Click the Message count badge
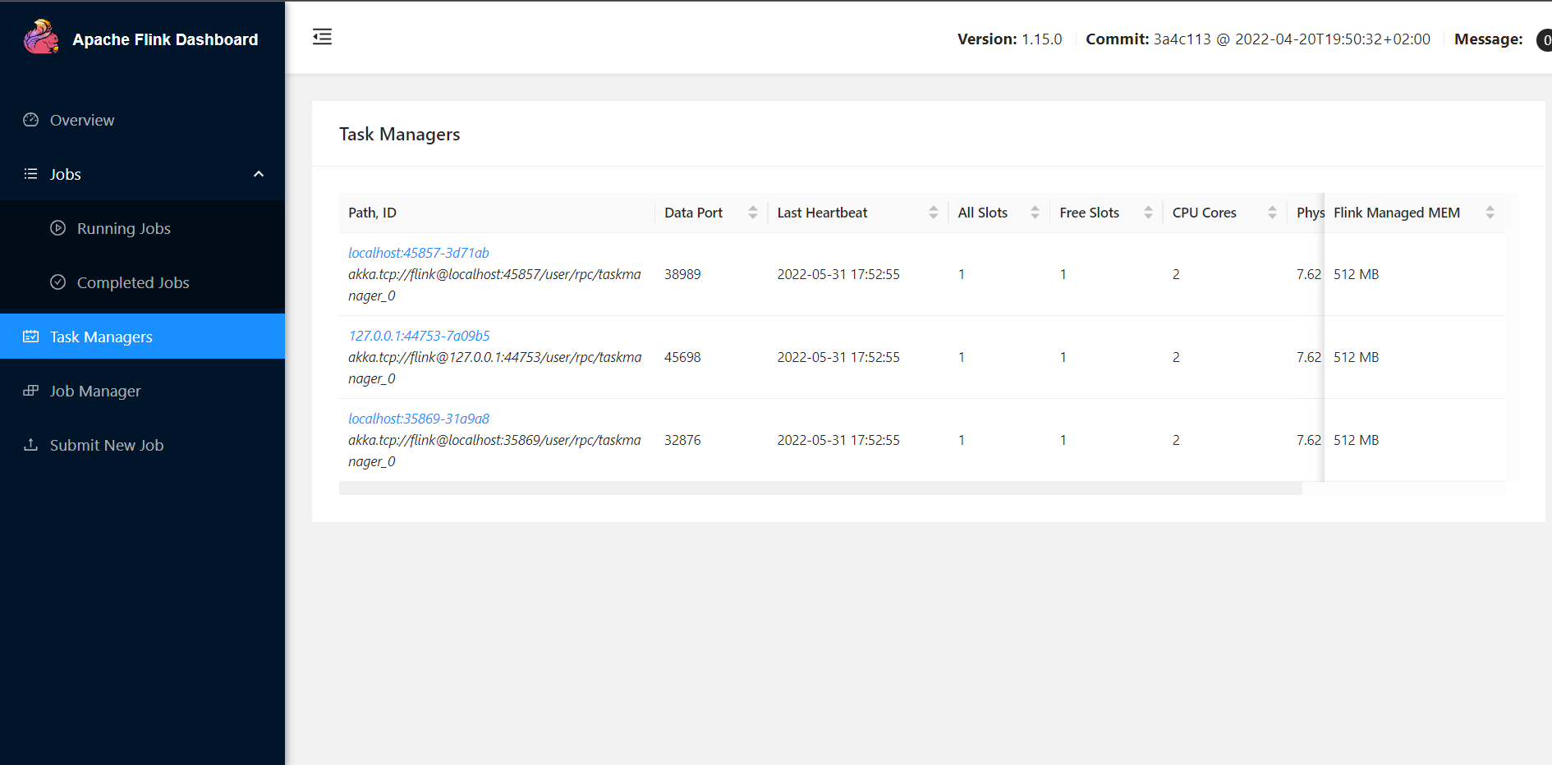This screenshot has height=765, width=1552. coord(1545,39)
